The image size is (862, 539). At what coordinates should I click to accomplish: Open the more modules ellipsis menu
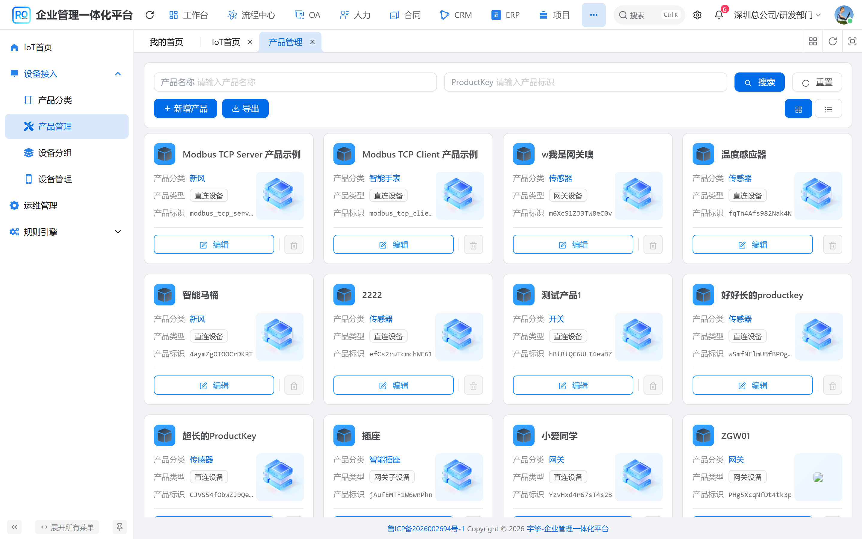(x=594, y=15)
